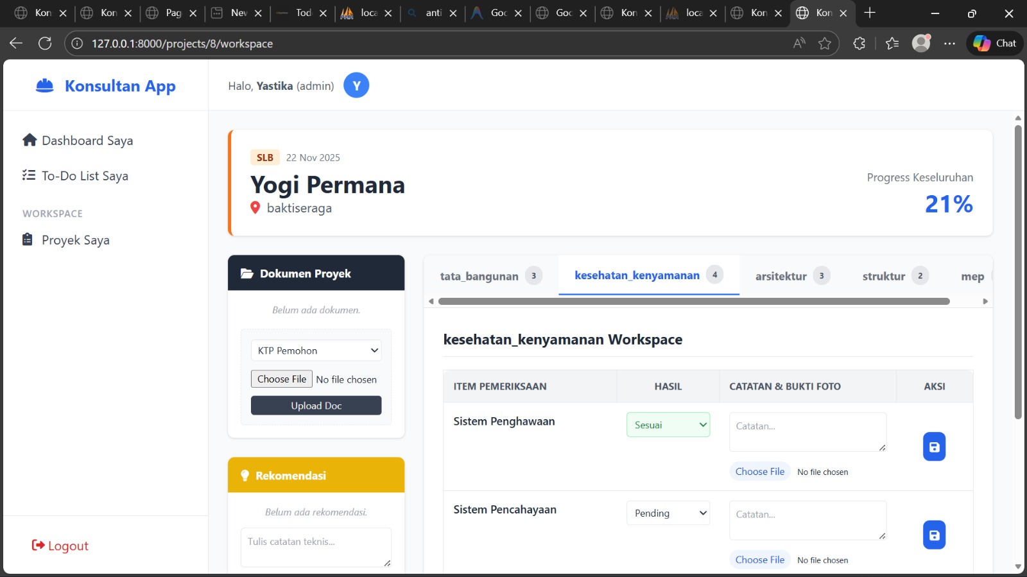This screenshot has height=577, width=1027.
Task: Open browser extensions icon
Action: [859, 43]
